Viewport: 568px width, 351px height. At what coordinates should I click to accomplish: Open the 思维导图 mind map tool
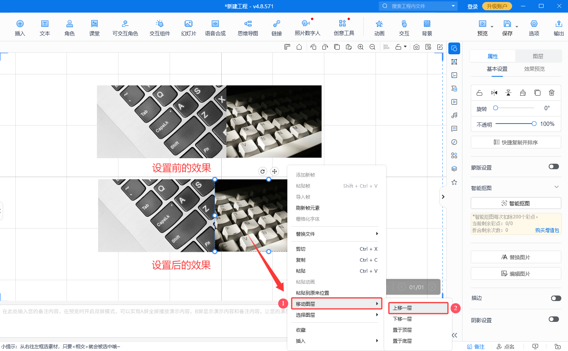click(x=248, y=28)
